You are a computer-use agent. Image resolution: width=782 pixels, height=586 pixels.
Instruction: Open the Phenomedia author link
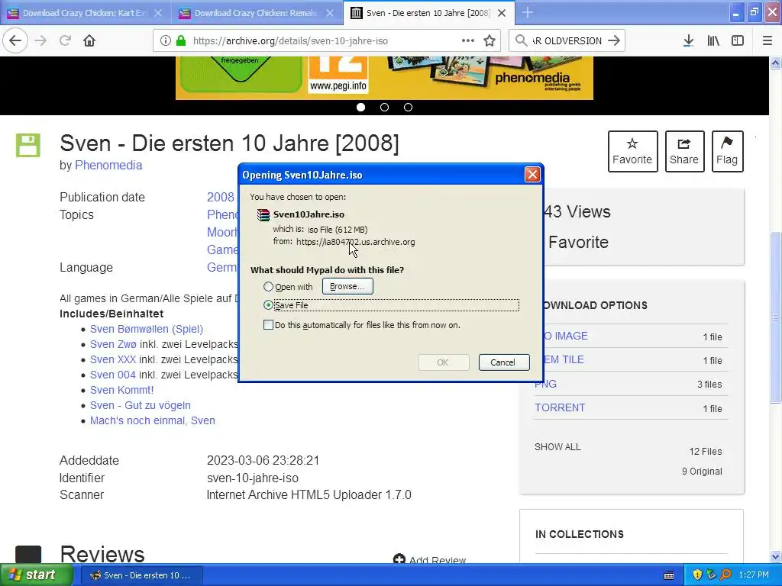108,165
